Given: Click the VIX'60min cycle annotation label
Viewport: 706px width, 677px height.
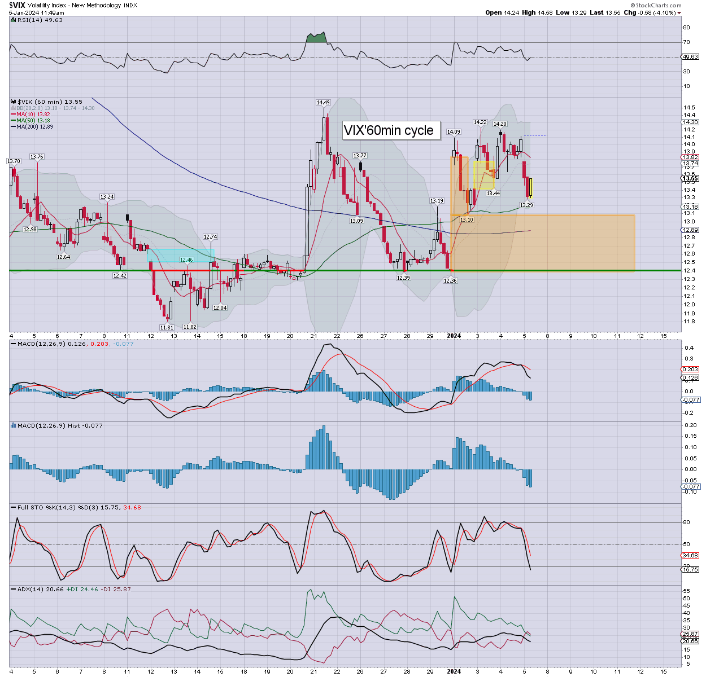Looking at the screenshot, I should [389, 131].
